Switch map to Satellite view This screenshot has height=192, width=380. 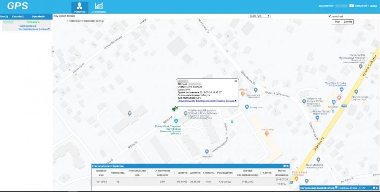(x=348, y=22)
